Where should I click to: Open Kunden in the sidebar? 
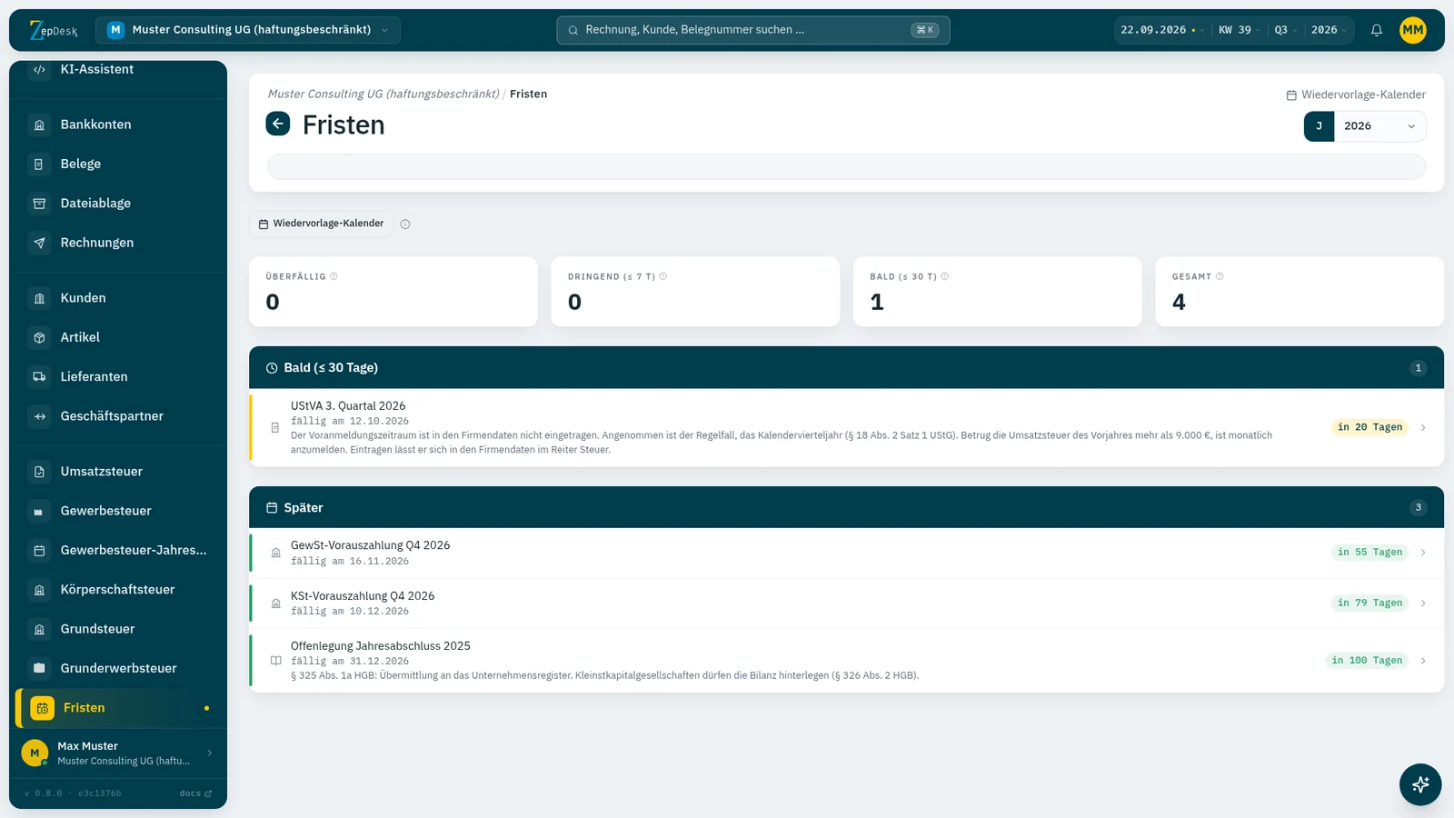(x=118, y=298)
